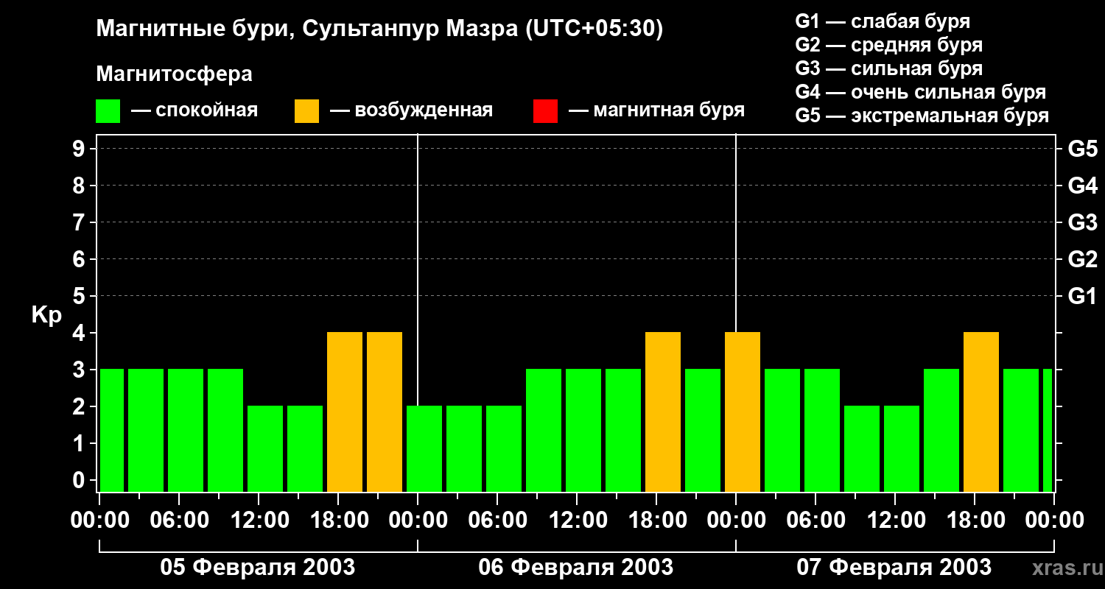1105x589 pixels.
Task: Click the 'G1' label on the right axis
Action: [1082, 296]
